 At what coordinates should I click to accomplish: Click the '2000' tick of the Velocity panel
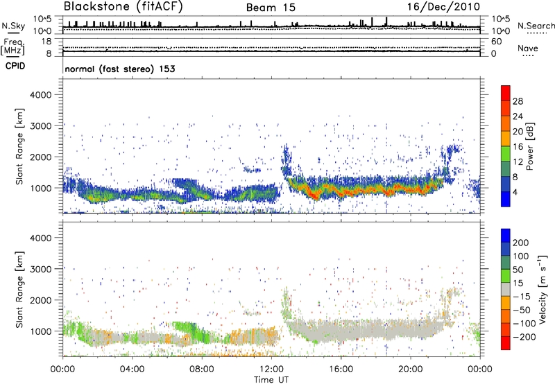tap(40, 300)
